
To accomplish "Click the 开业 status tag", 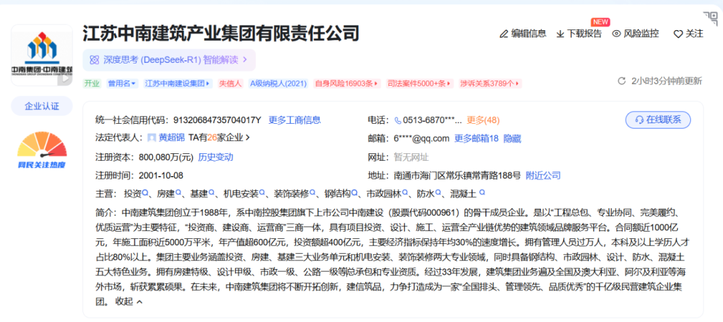I will click(x=91, y=84).
